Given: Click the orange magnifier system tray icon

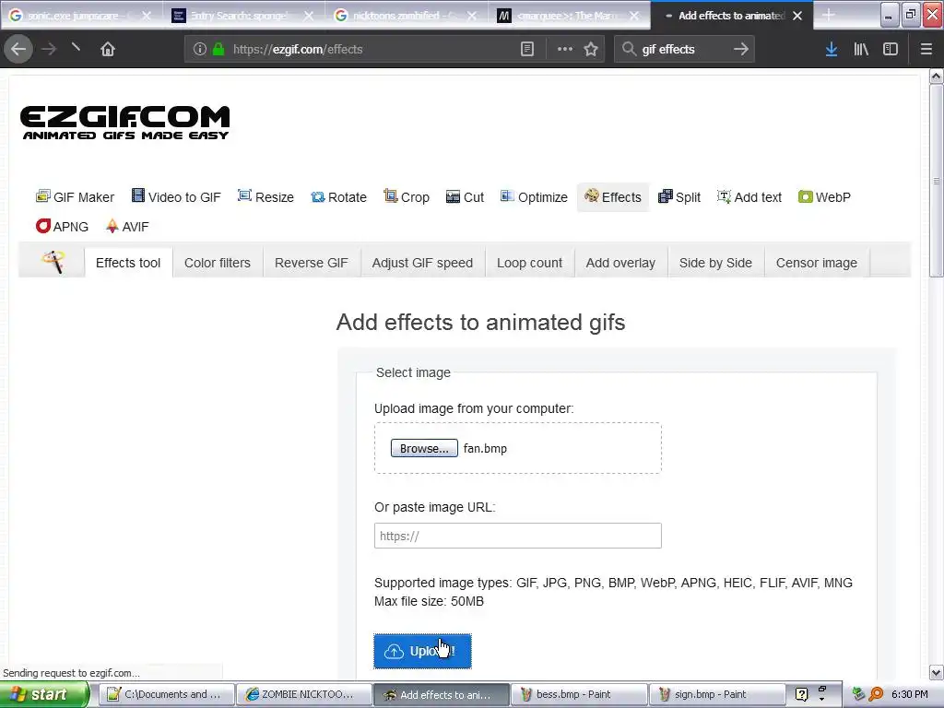Looking at the screenshot, I should click(x=876, y=694).
